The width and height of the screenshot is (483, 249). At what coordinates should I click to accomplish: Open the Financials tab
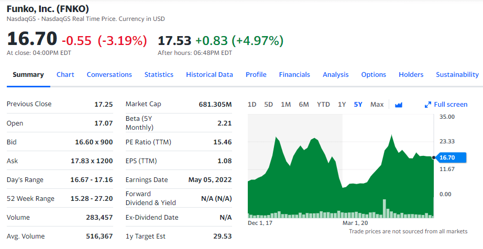point(294,75)
